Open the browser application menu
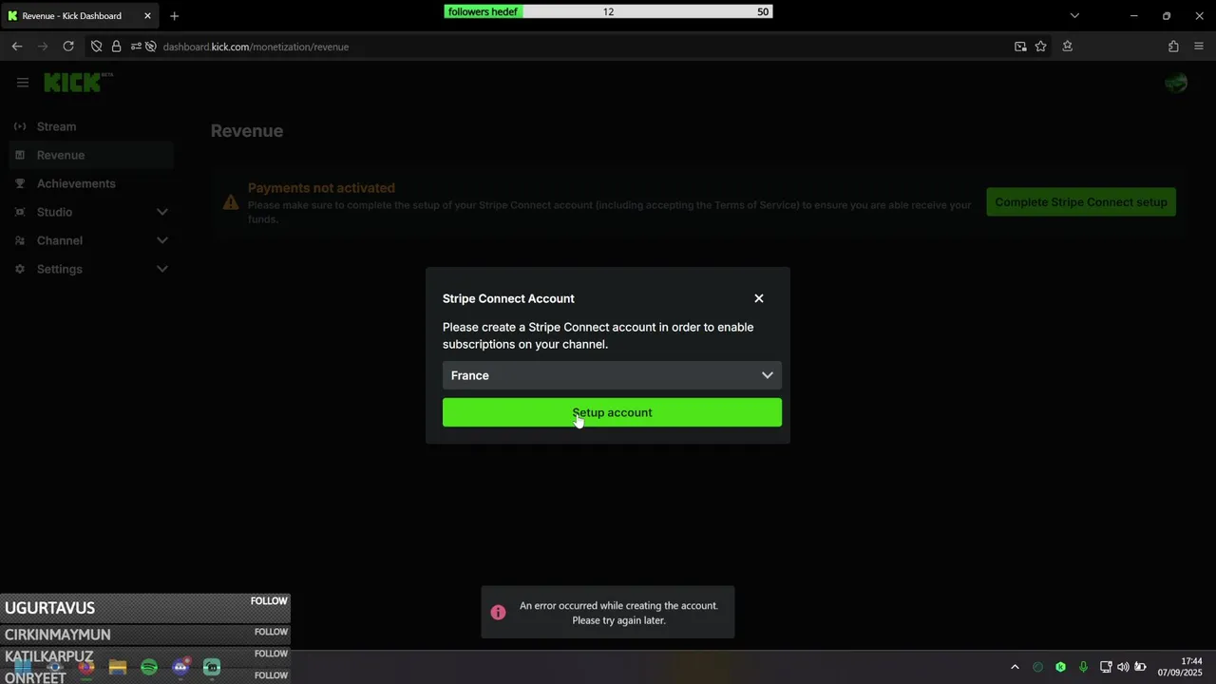This screenshot has height=684, width=1216. 1199,47
